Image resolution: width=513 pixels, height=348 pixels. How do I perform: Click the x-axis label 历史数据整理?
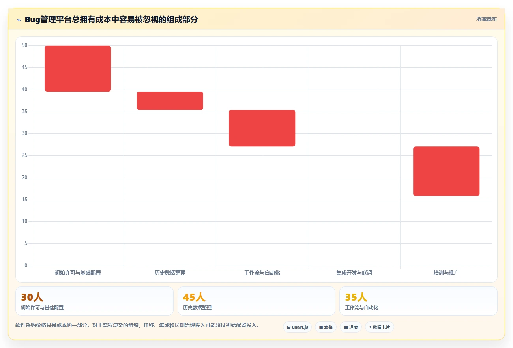[x=170, y=273]
